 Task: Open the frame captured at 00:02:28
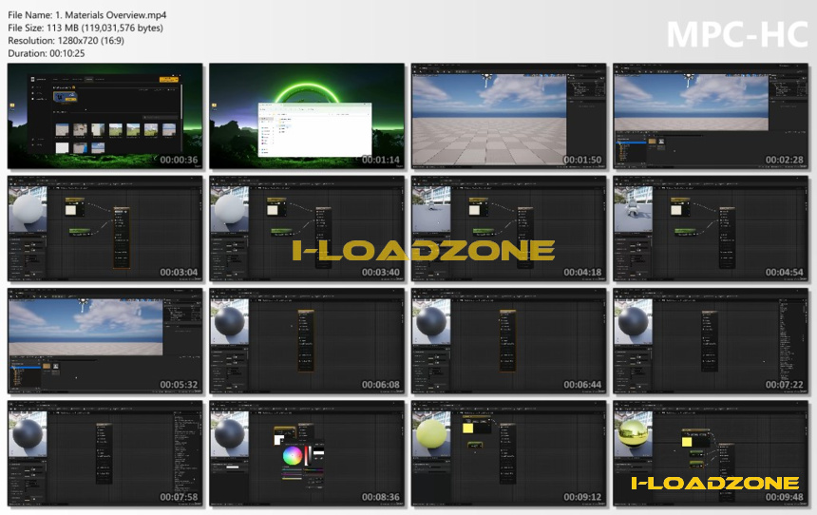711,116
